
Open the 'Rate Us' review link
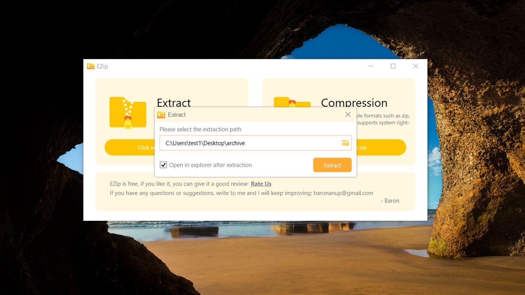261,184
